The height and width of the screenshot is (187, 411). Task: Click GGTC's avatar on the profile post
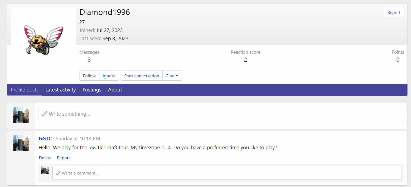(21, 143)
